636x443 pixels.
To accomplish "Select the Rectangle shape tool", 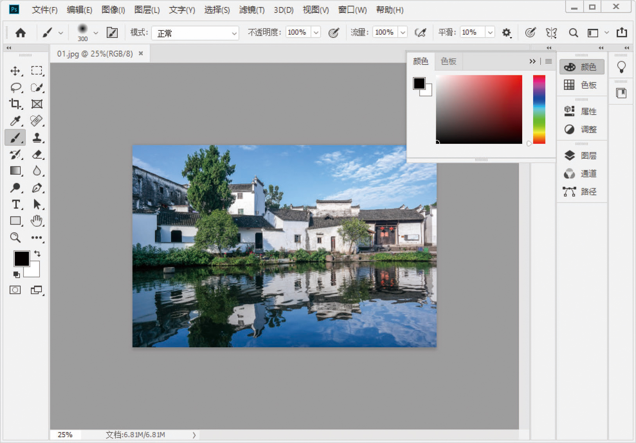I will coord(15,221).
